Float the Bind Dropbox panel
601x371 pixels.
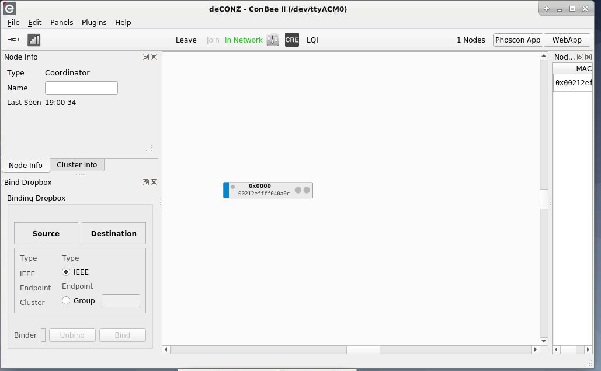(145, 182)
